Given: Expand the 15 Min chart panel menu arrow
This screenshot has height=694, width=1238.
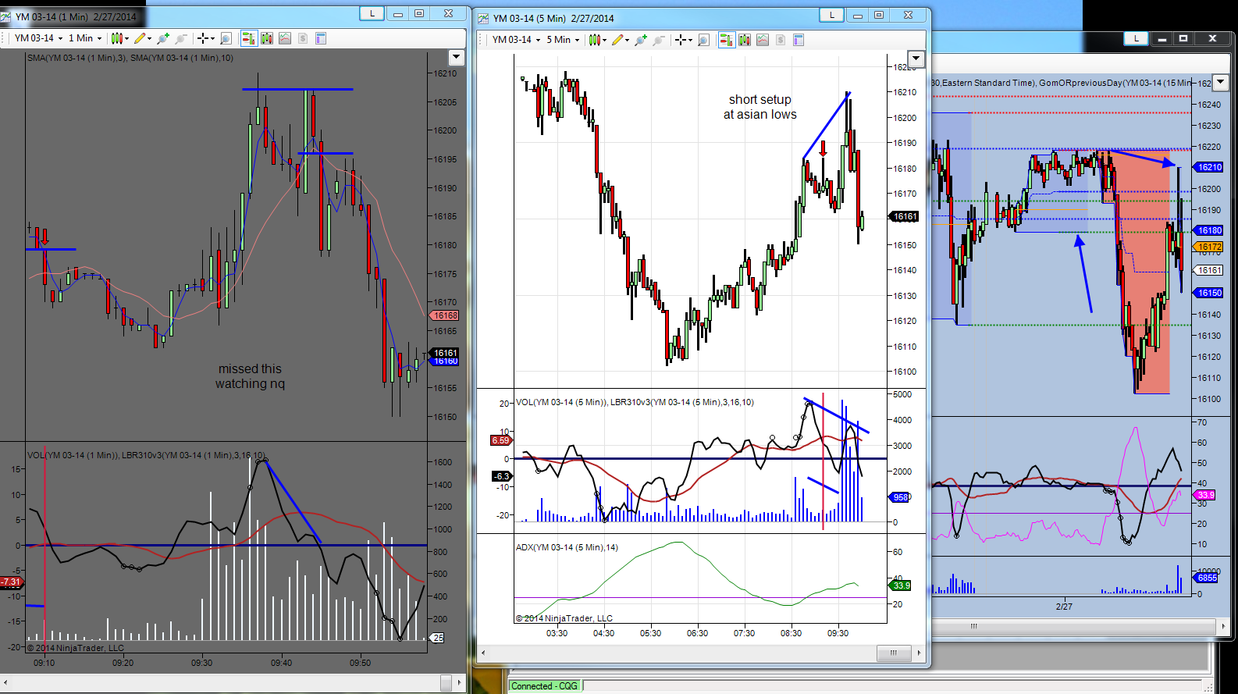Looking at the screenshot, I should (x=1221, y=81).
